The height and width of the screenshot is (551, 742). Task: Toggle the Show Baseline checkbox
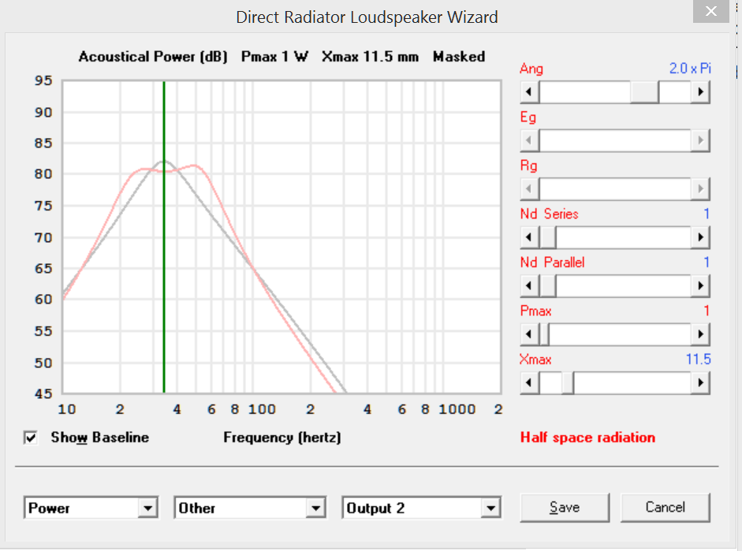pyautogui.click(x=31, y=437)
